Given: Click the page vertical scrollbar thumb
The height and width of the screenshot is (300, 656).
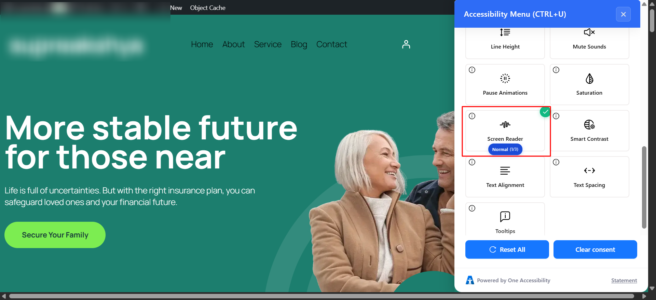Looking at the screenshot, I should [x=652, y=21].
